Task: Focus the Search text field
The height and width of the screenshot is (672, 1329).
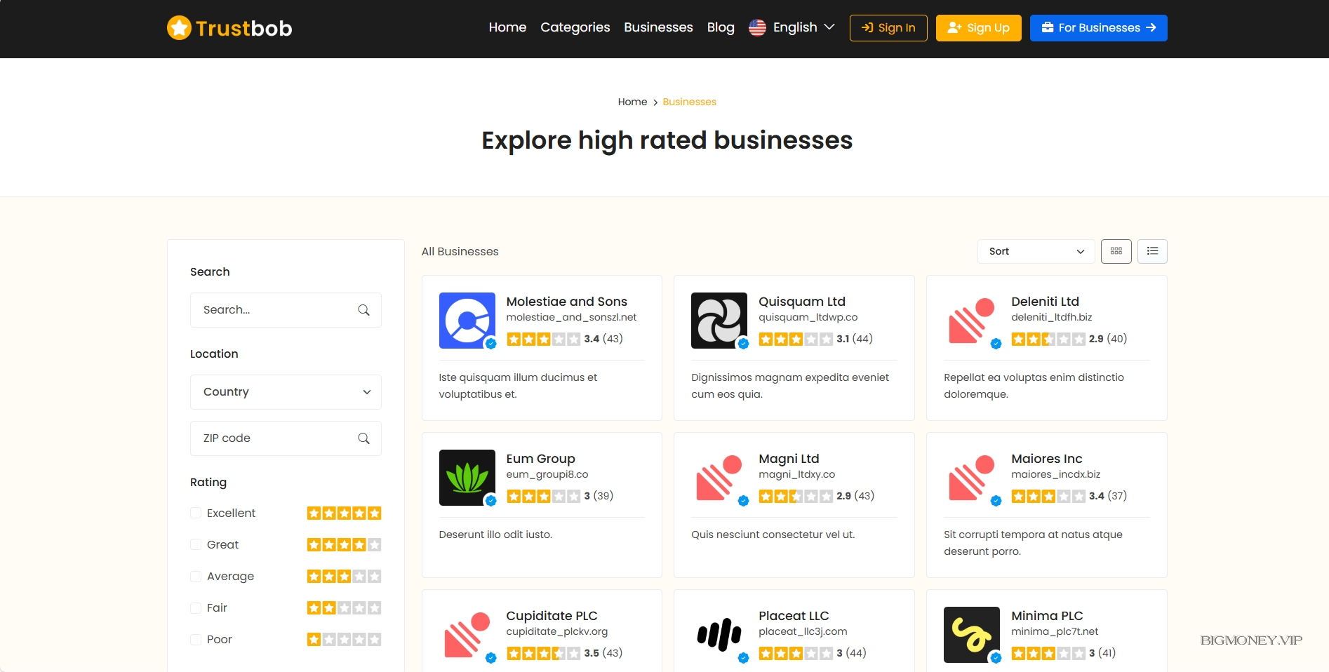Action: coord(286,310)
